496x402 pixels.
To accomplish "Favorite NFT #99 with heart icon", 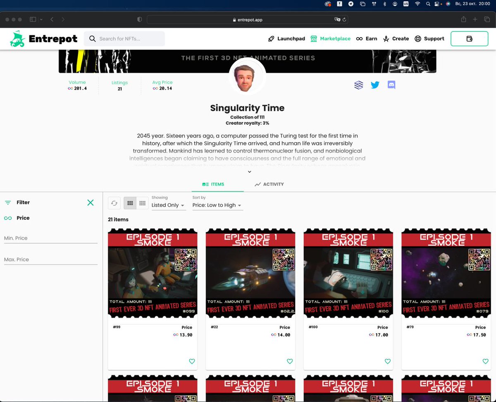I will 192,361.
